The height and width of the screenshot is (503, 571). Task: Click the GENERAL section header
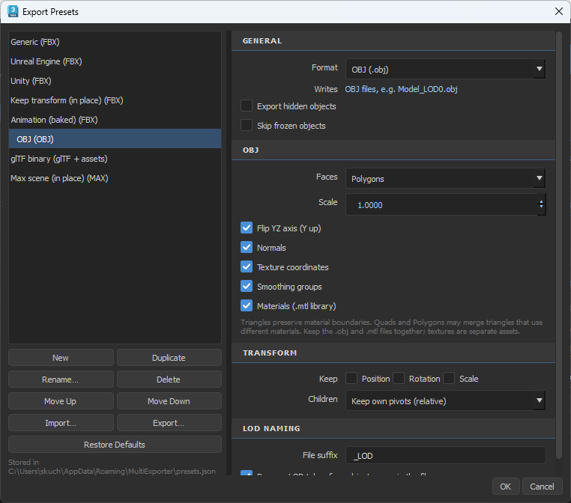pos(393,40)
